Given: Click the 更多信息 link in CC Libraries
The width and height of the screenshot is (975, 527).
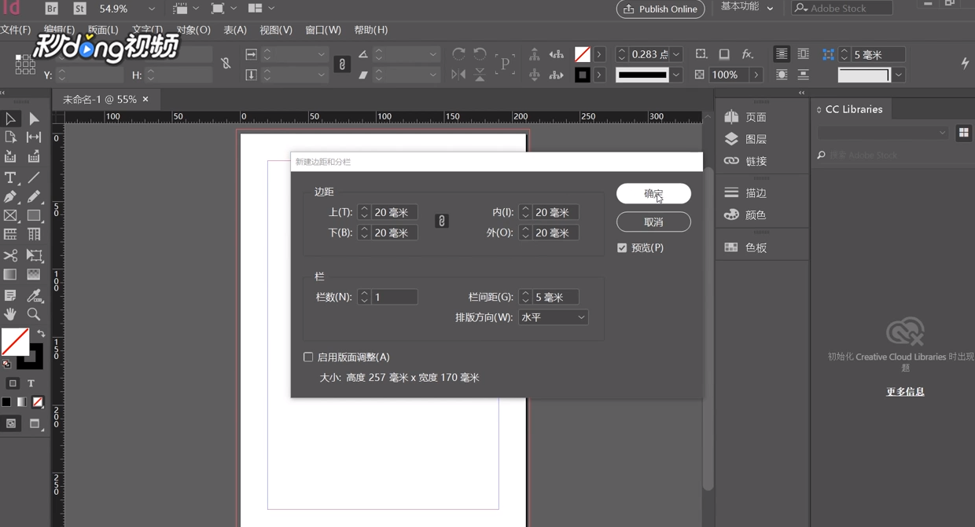Looking at the screenshot, I should (905, 391).
